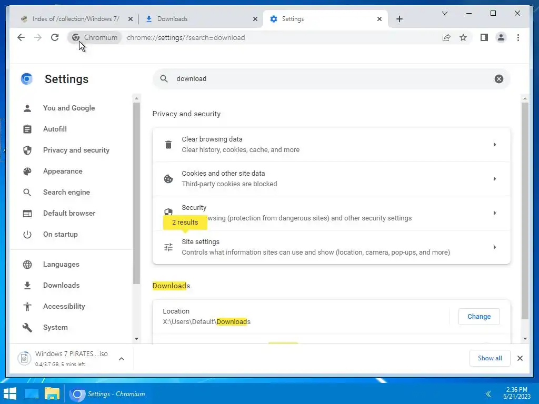Click main page scrollbar down arrow
539x404 pixels.
(x=525, y=339)
